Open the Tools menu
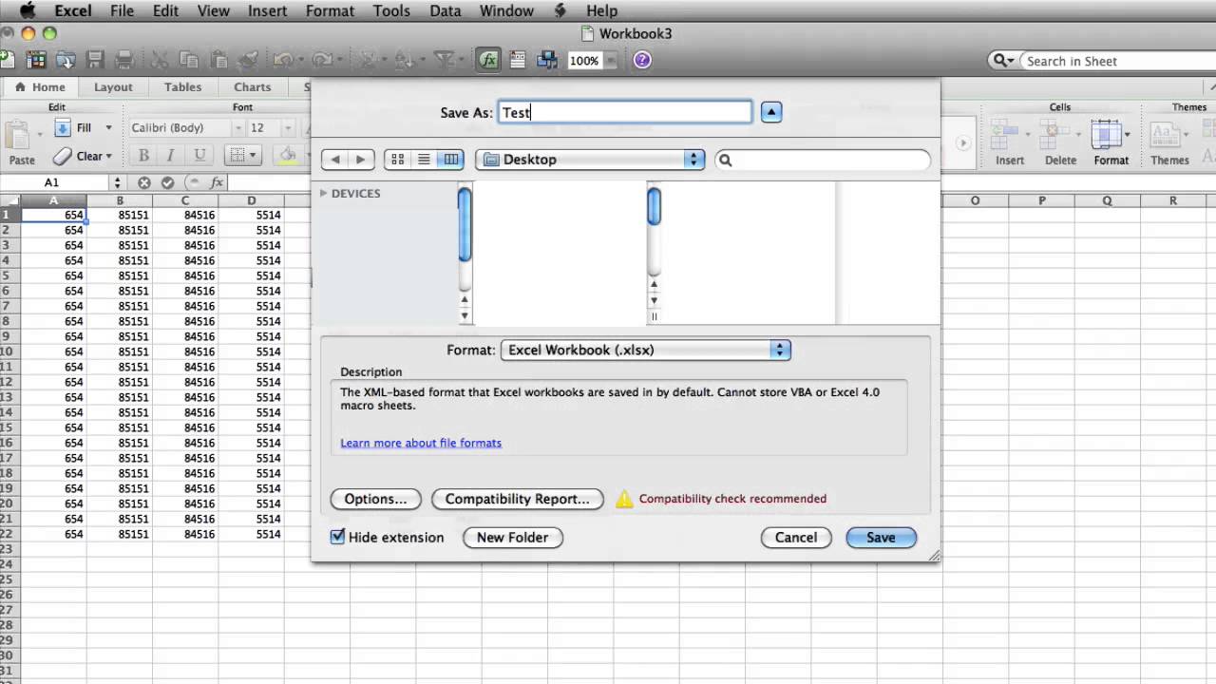The height and width of the screenshot is (684, 1216). click(x=391, y=10)
